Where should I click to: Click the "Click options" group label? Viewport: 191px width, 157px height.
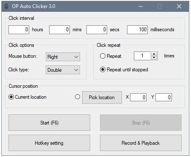21,45
